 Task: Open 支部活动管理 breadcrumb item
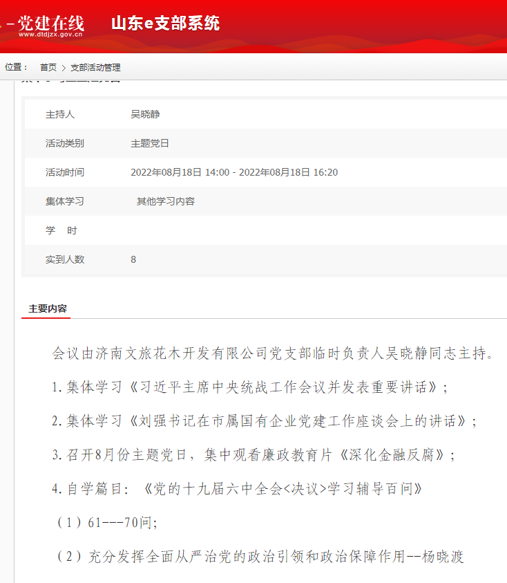[95, 67]
